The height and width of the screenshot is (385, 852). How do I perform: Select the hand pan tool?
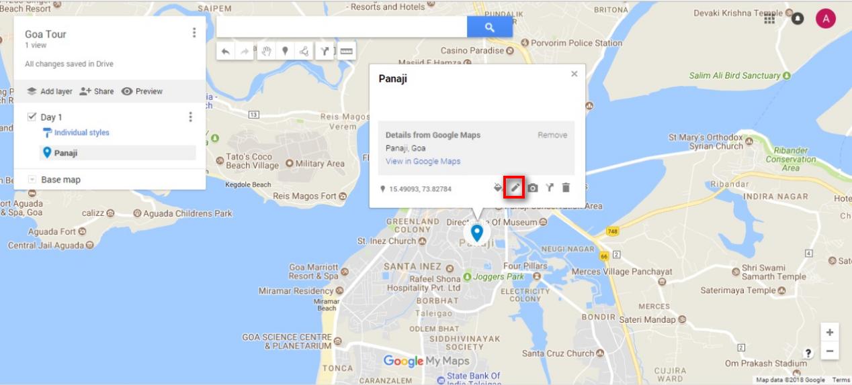coord(267,51)
